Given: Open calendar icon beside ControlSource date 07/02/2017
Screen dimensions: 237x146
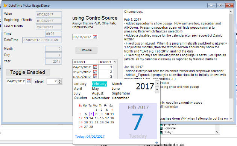Looking at the screenshot, I should (95, 37).
